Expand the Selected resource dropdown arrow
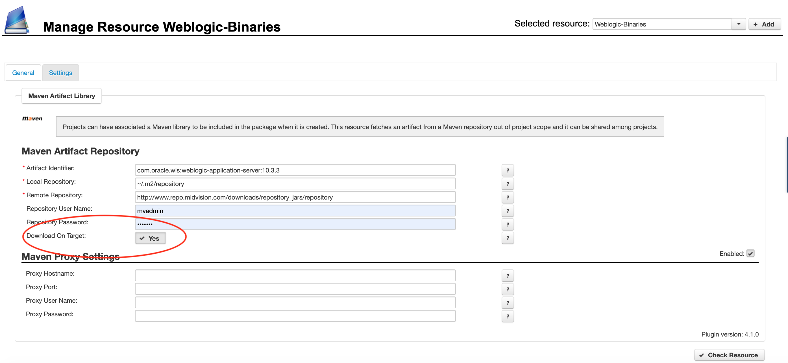 tap(739, 24)
